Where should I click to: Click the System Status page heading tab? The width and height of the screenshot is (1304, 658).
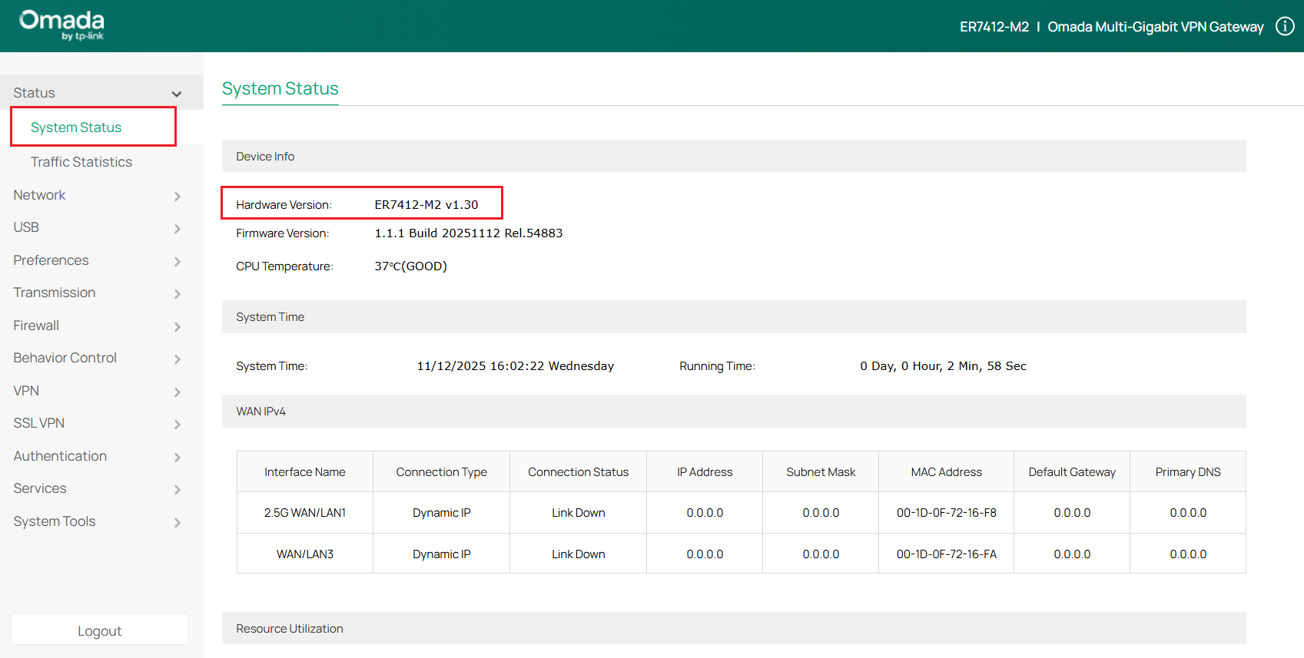pyautogui.click(x=280, y=89)
